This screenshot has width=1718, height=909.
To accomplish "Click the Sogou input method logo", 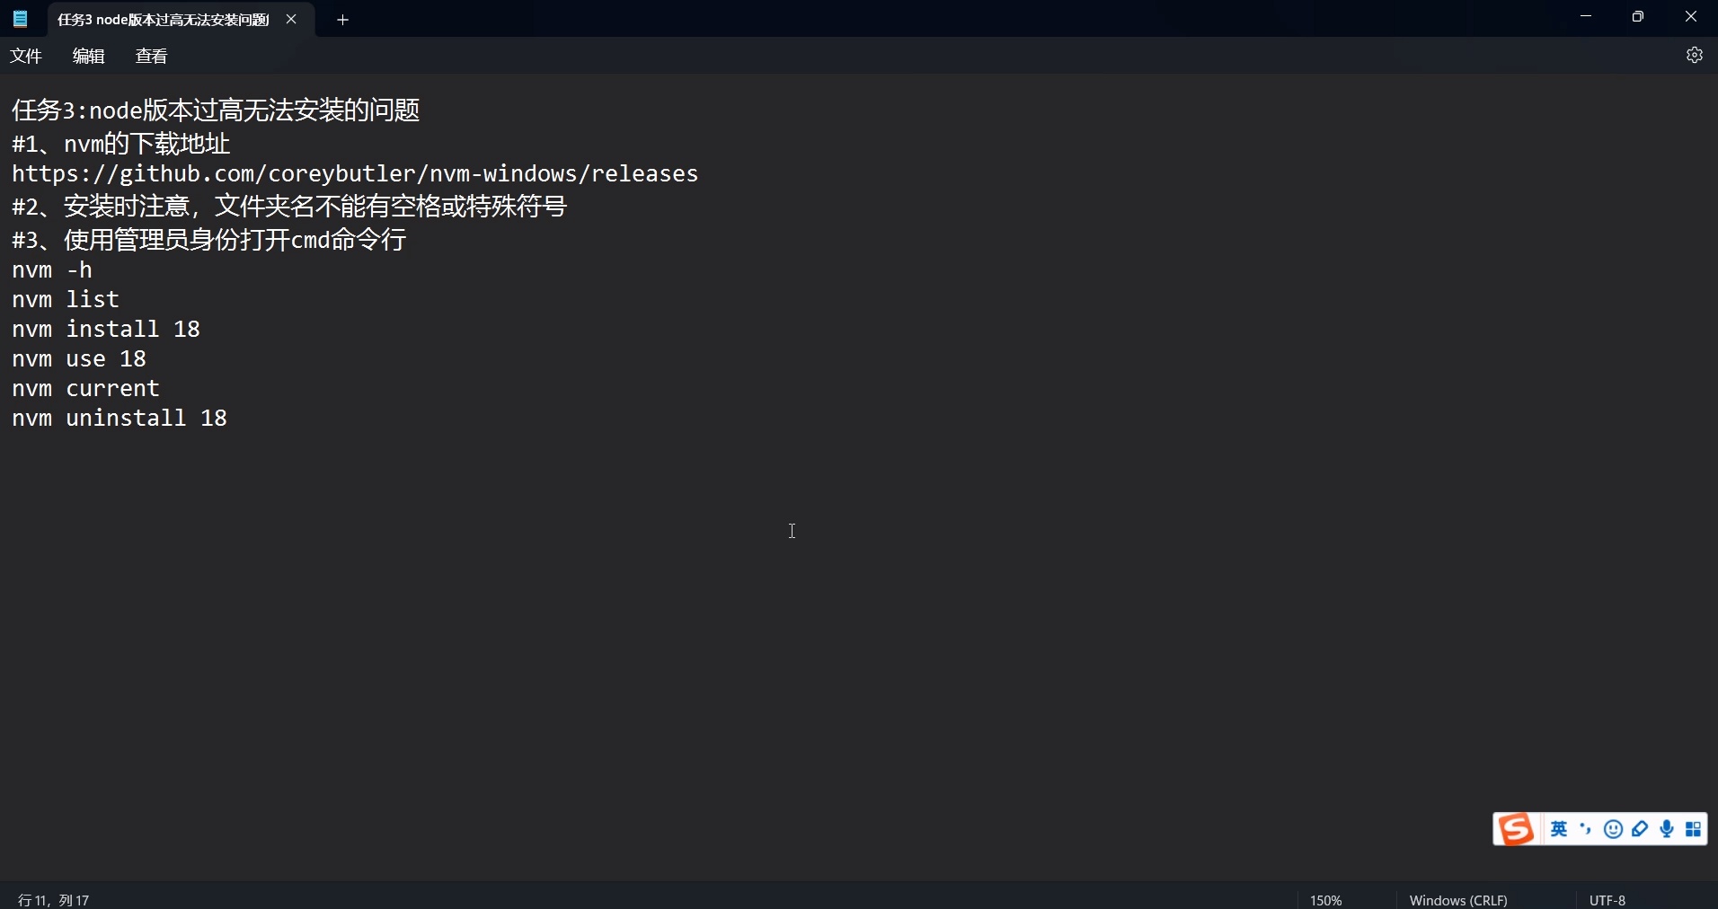I will (1517, 829).
